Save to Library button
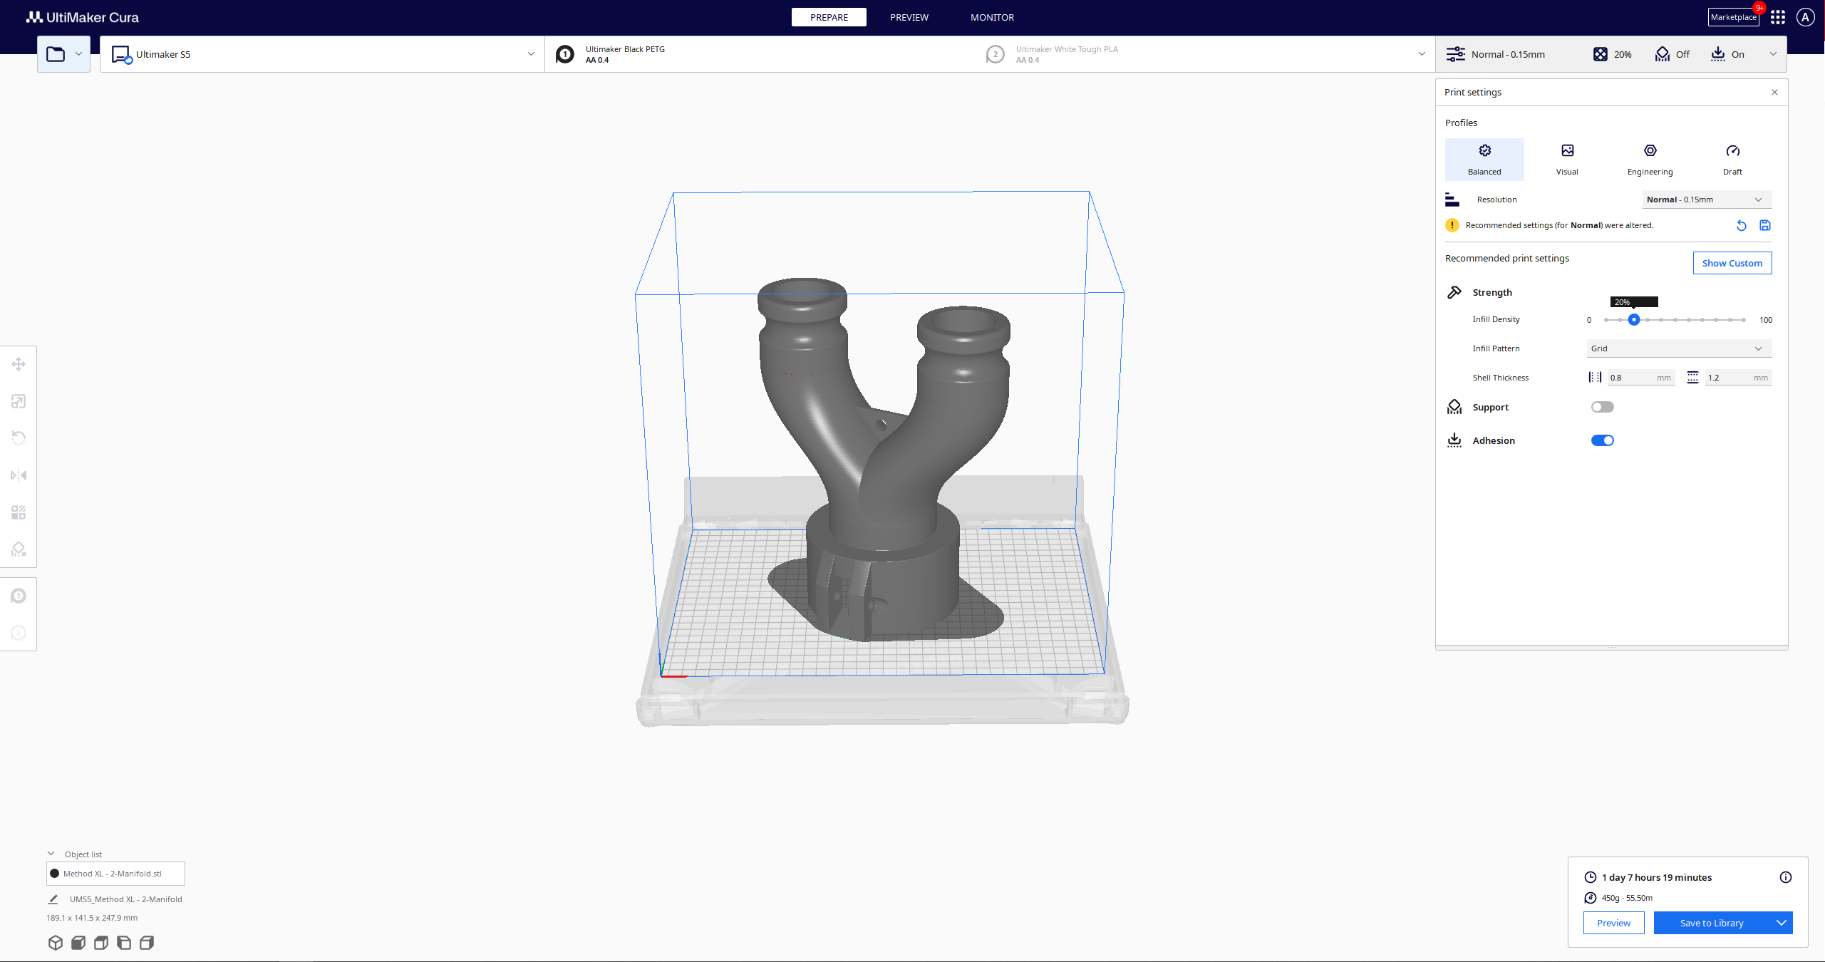This screenshot has width=1825, height=962. (x=1712, y=922)
